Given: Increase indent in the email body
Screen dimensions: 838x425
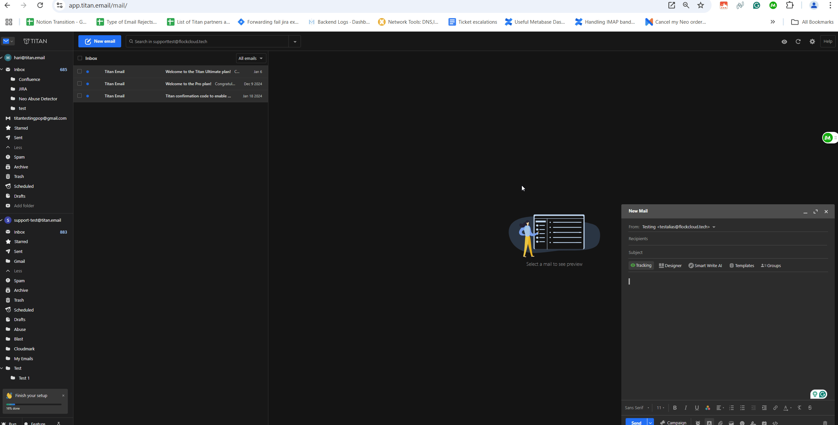Looking at the screenshot, I should tap(764, 408).
